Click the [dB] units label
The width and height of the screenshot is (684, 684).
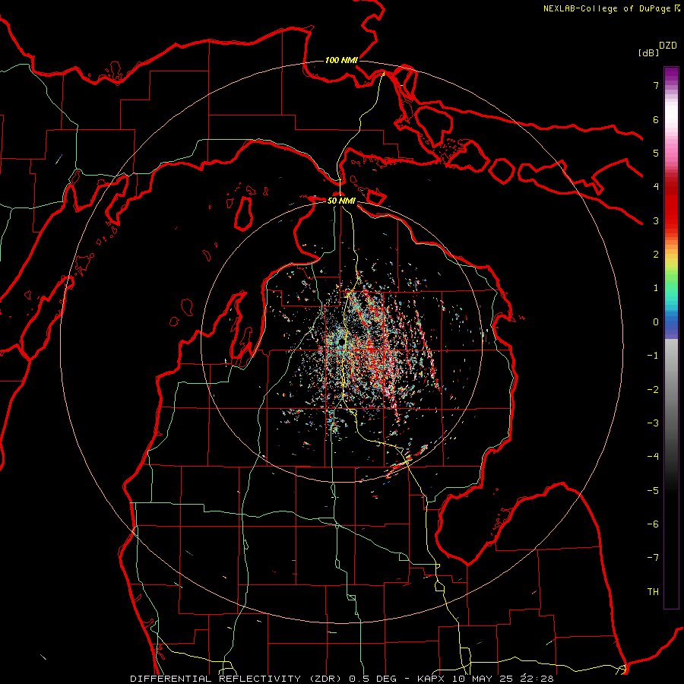point(648,52)
